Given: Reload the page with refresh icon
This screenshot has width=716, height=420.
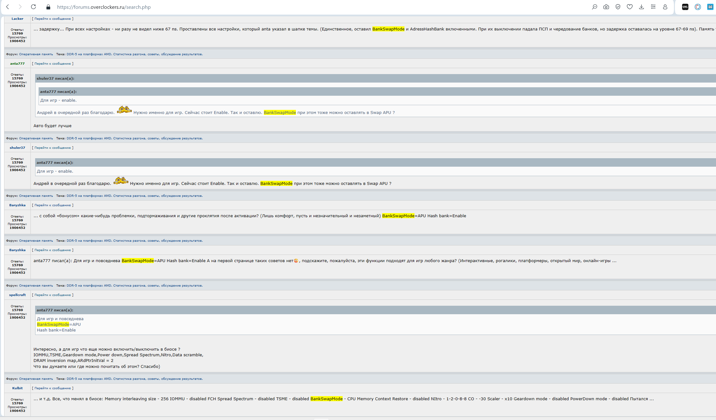Looking at the screenshot, I should 34,7.
